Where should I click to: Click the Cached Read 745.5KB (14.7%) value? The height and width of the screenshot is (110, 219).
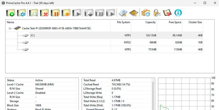click(121, 84)
